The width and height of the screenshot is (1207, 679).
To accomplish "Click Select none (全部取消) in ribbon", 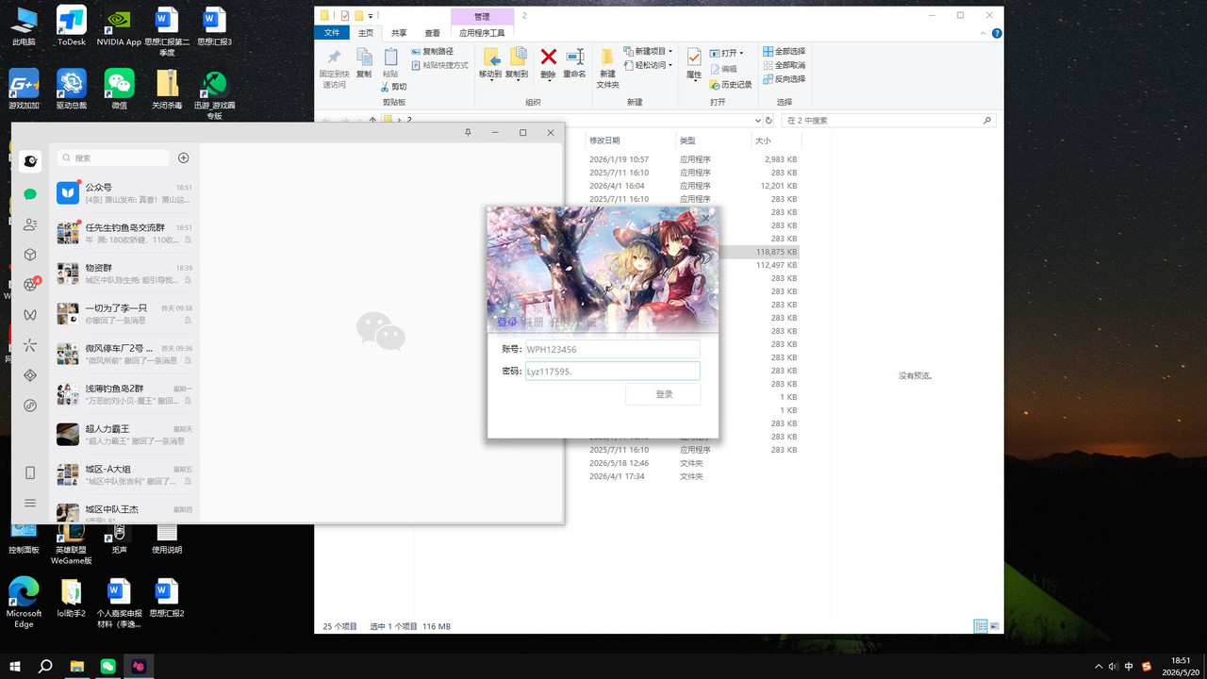I will 784,65.
